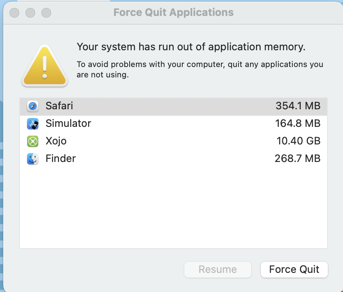
Task: Click Simulator's 164.8 MB memory value
Action: click(x=298, y=123)
